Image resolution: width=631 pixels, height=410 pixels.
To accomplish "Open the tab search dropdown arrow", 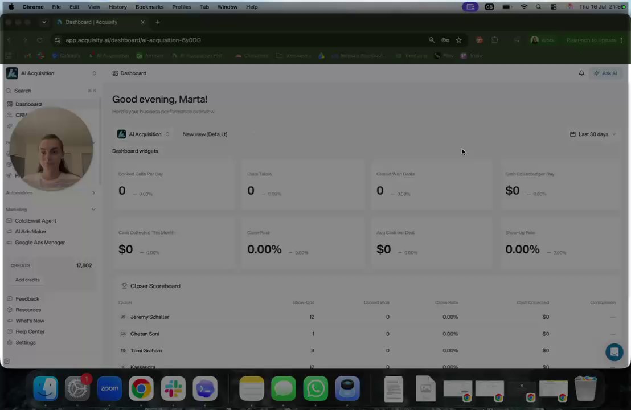I will (x=44, y=22).
